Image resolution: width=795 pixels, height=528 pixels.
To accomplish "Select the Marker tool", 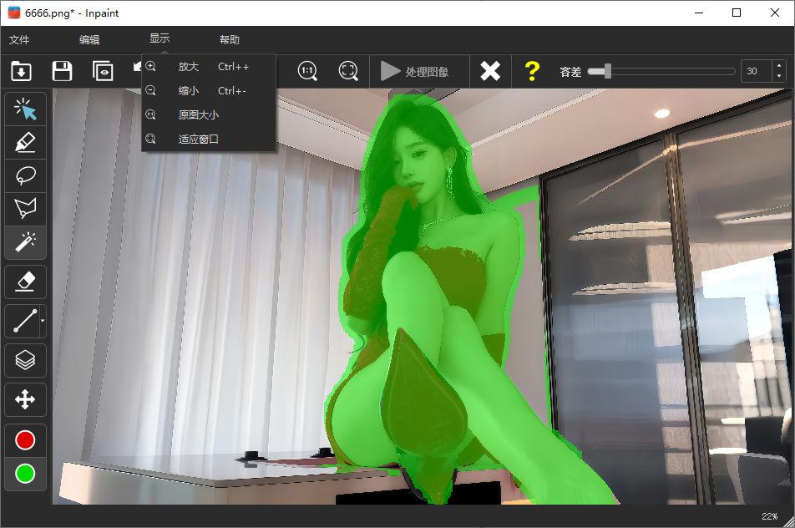I will pyautogui.click(x=25, y=142).
